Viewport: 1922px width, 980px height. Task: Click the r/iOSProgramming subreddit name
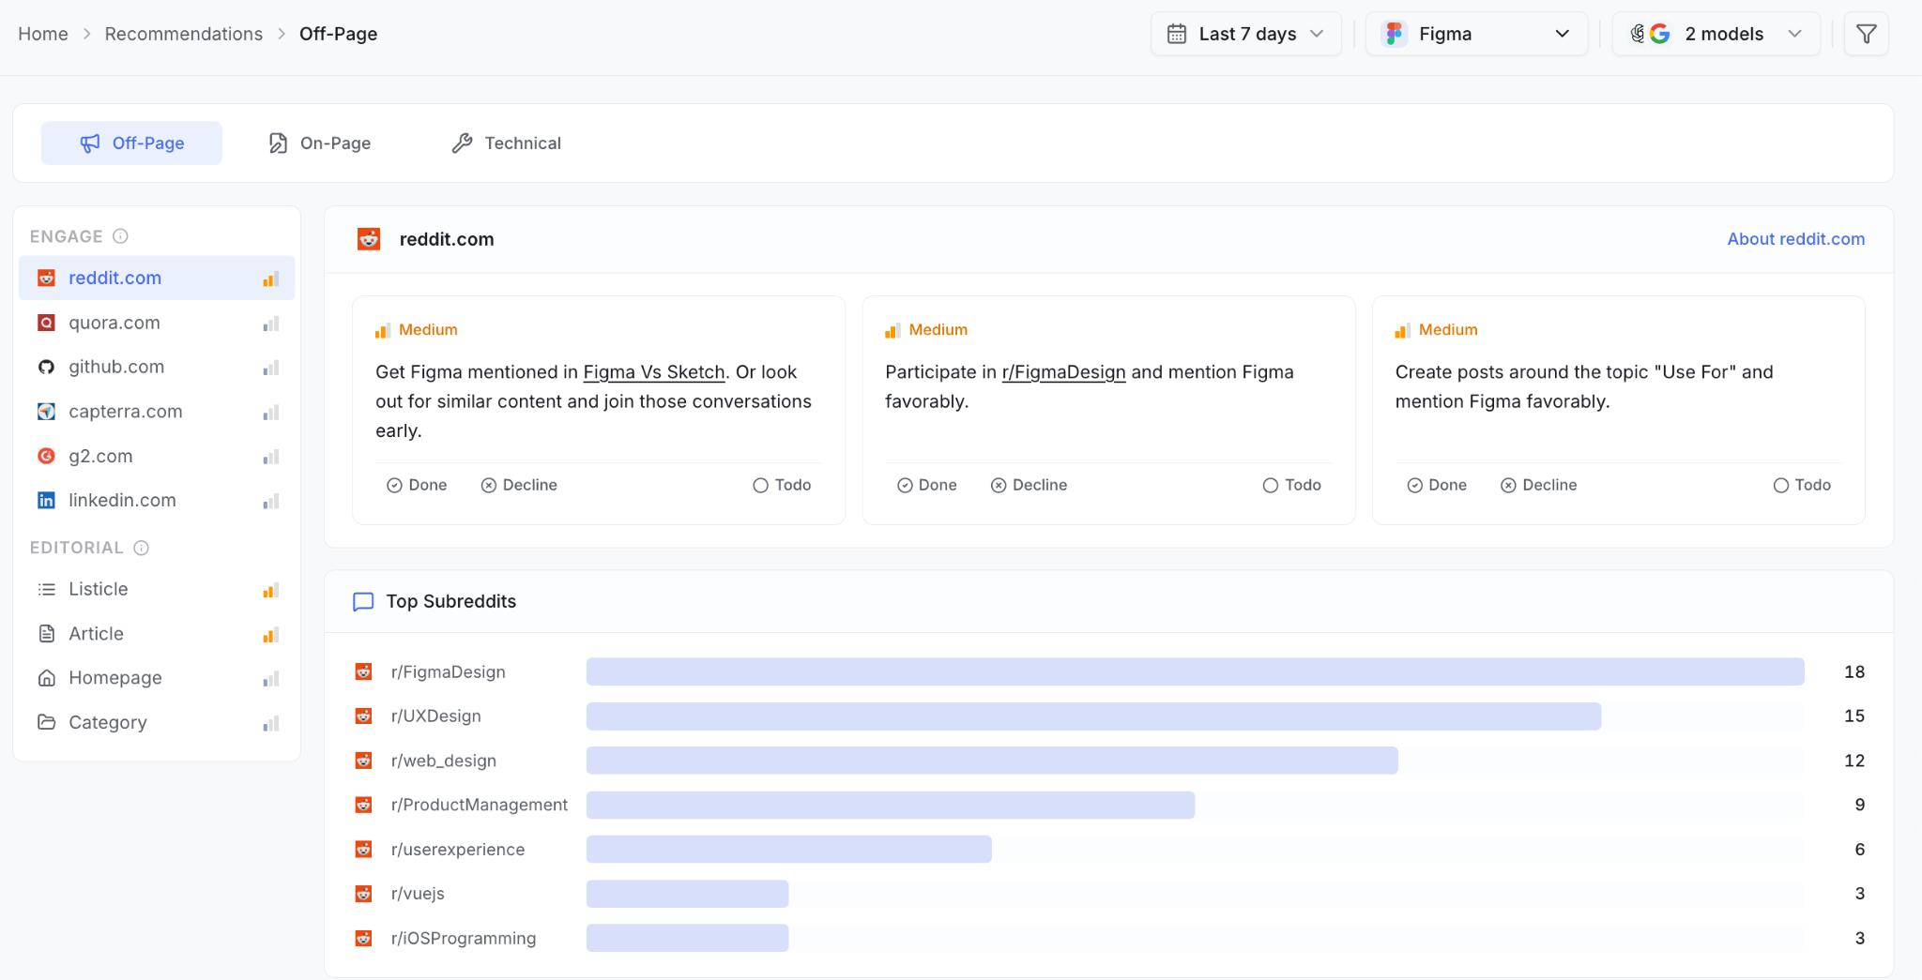click(x=464, y=939)
